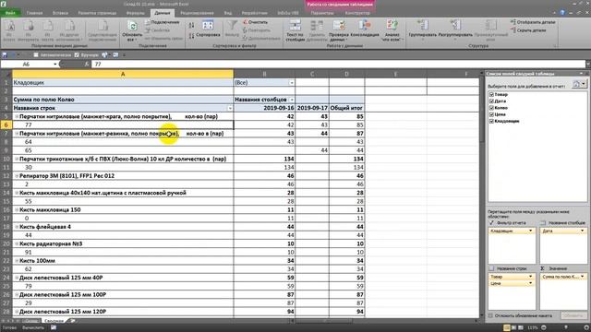Screen dimensions: 591x332
Task: Toggle Defer layout update checkbox
Action: tap(490, 315)
